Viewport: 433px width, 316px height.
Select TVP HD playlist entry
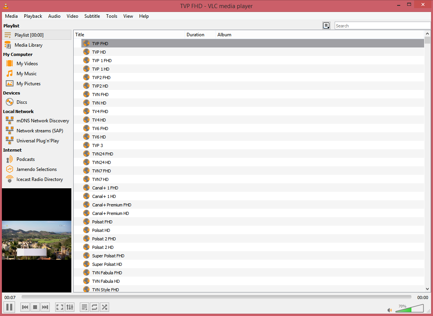tap(253, 52)
